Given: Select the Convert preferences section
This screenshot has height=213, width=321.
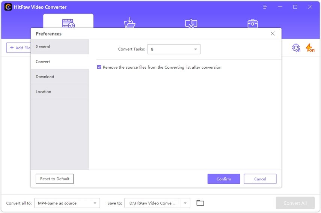Looking at the screenshot, I should coord(60,61).
